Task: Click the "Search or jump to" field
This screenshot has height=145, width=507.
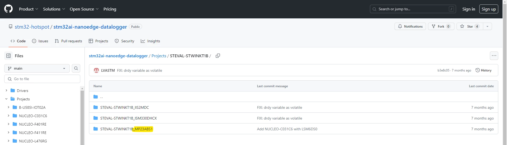Action: click(413, 9)
